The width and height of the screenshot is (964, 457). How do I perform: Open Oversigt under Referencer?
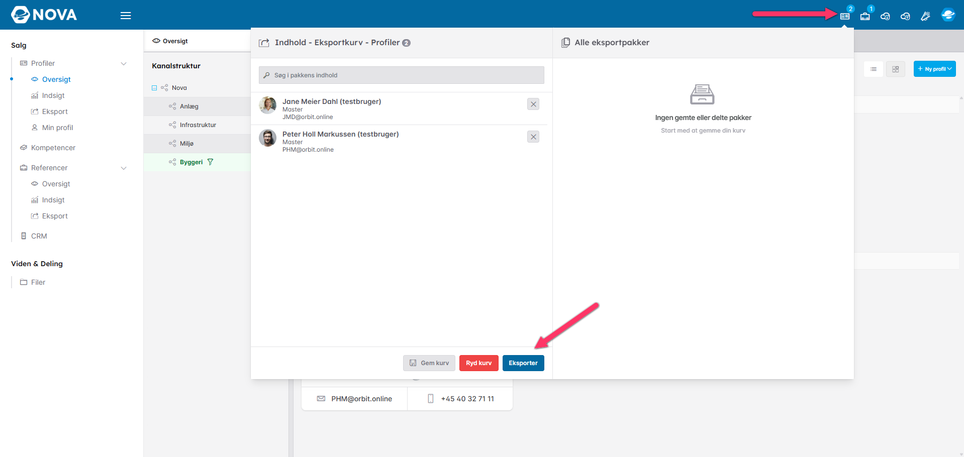(56, 184)
